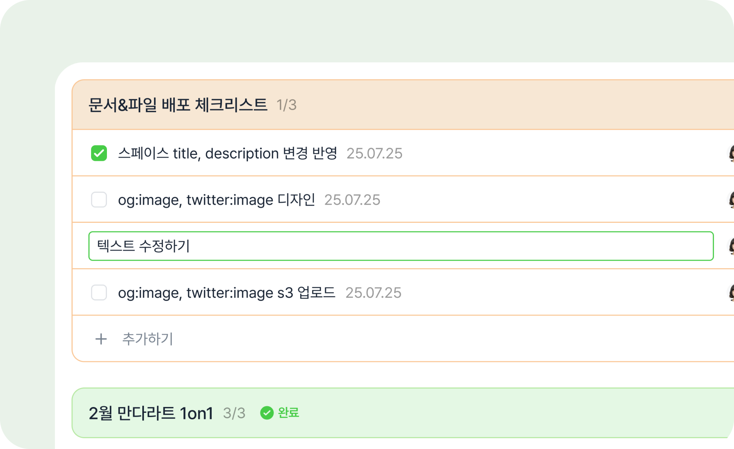Click the assignee avatar on the og:image 디자인 row
This screenshot has width=734, height=449.
[731, 200]
